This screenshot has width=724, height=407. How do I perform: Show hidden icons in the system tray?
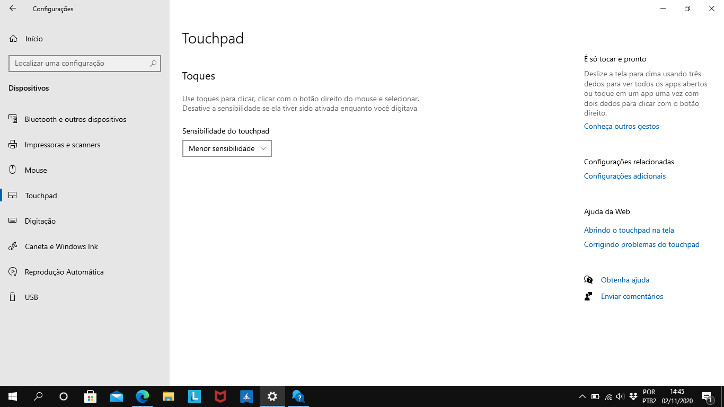click(582, 396)
